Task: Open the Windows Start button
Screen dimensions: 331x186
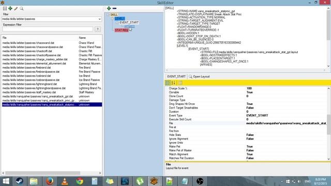Action: tap(6, 181)
